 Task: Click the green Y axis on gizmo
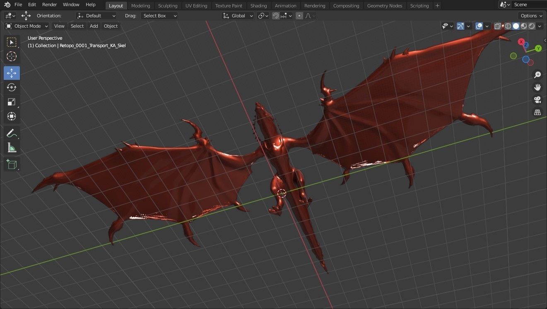(538, 48)
